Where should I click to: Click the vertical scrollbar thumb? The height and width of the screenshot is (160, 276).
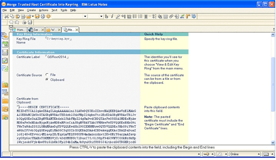(273, 84)
